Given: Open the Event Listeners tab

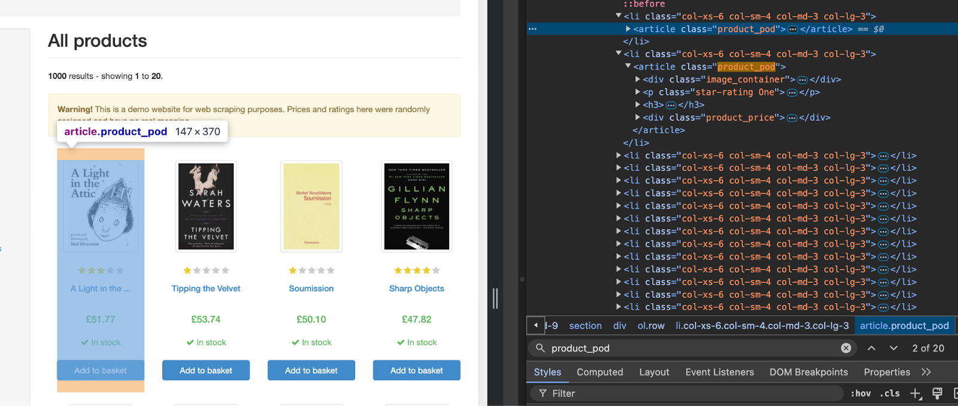Looking at the screenshot, I should pos(719,372).
